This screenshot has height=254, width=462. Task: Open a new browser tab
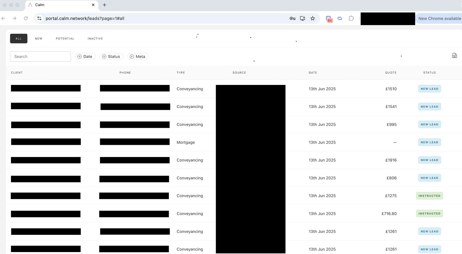(x=105, y=5)
